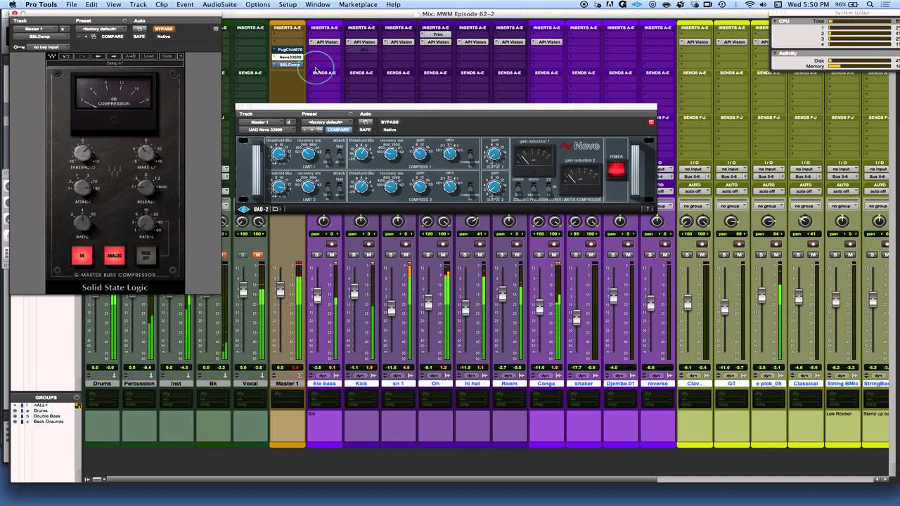
Task: Select the Back Grounds group in Groups list
Action: (x=49, y=422)
